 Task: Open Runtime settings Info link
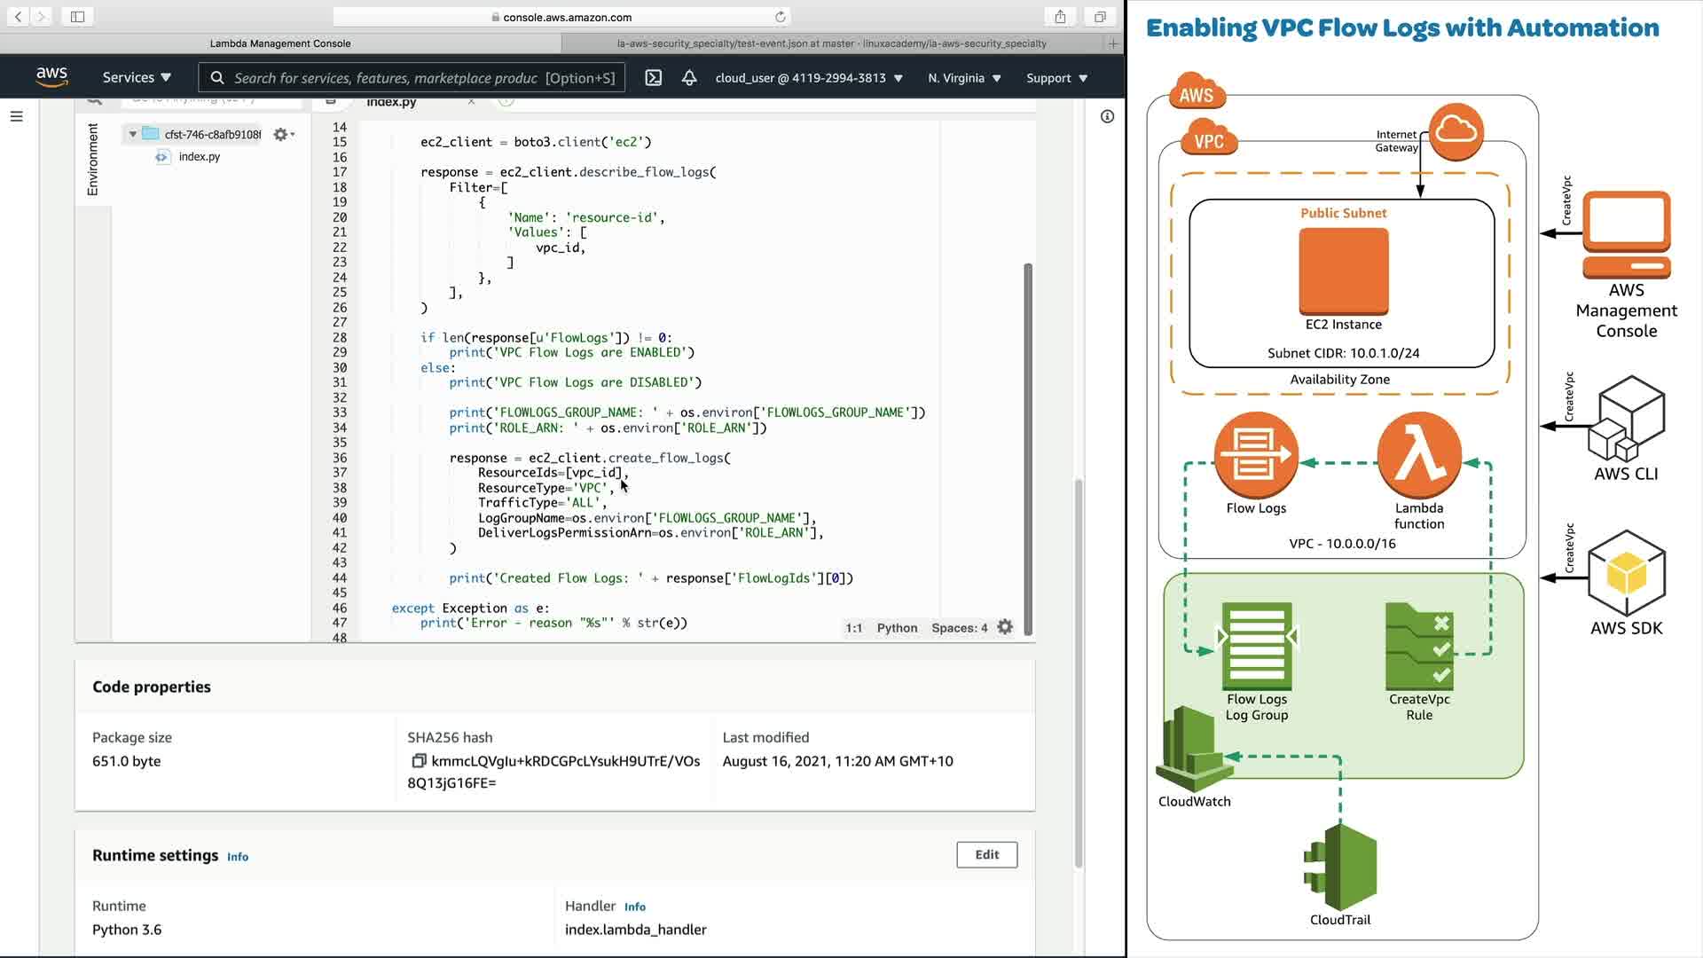tap(238, 857)
